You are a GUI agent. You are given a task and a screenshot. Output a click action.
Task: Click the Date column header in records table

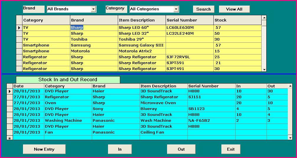coord(28,86)
